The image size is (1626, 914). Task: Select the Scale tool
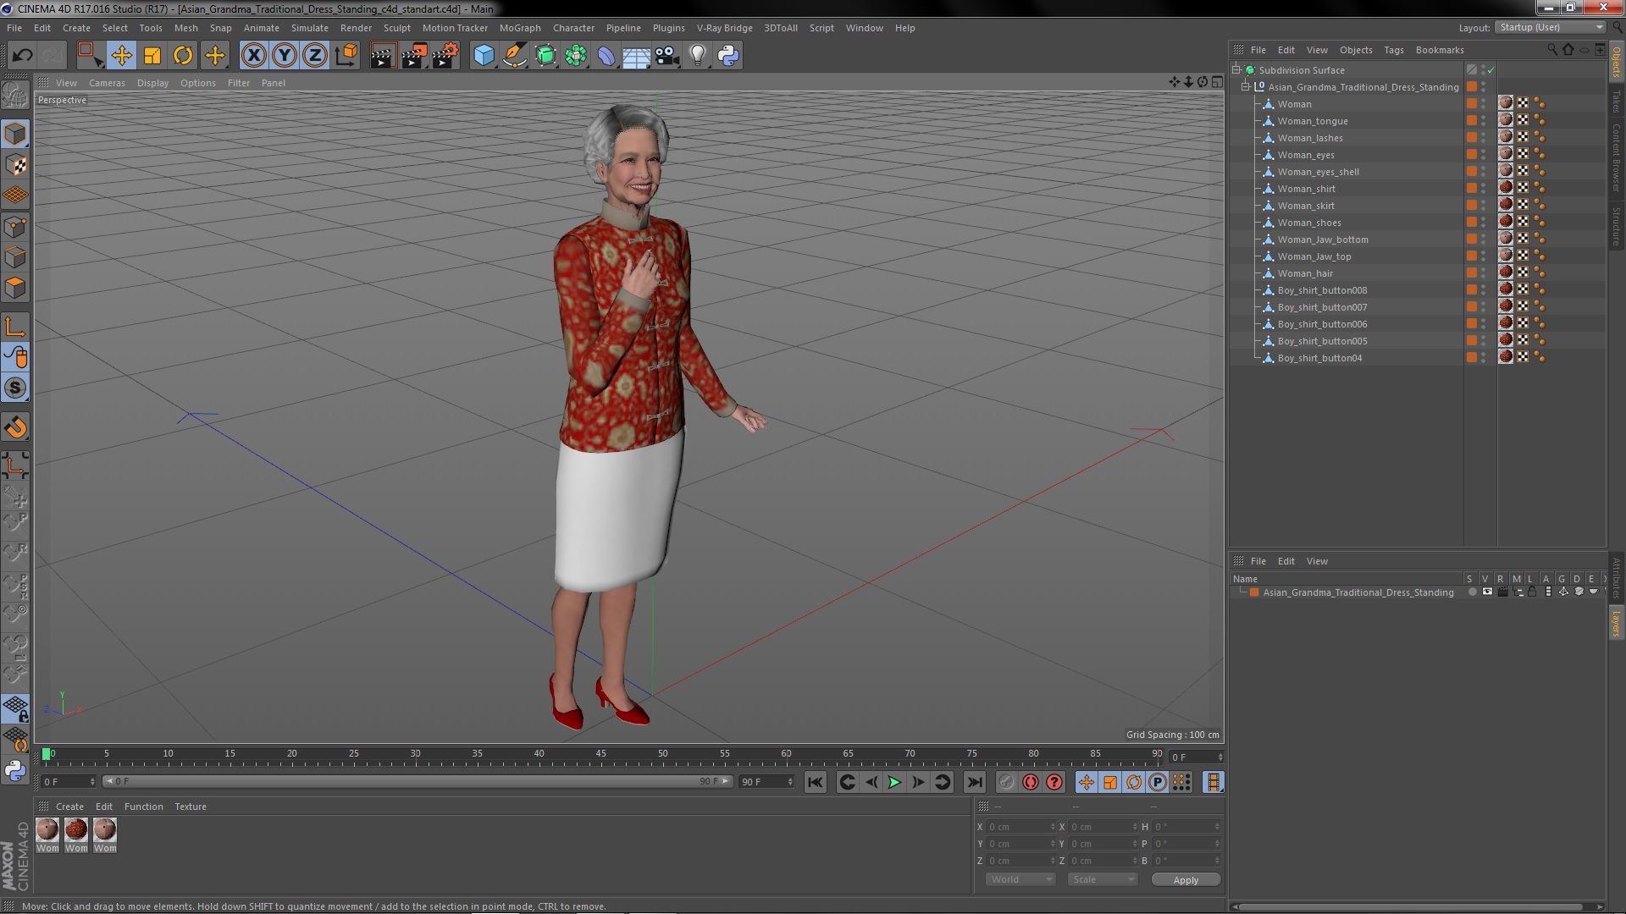point(152,56)
